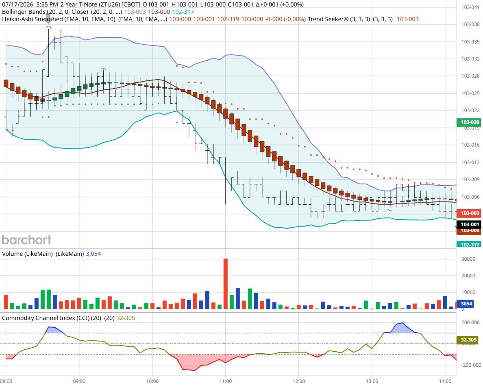Click the 103-041 price axis label

[470, 7]
